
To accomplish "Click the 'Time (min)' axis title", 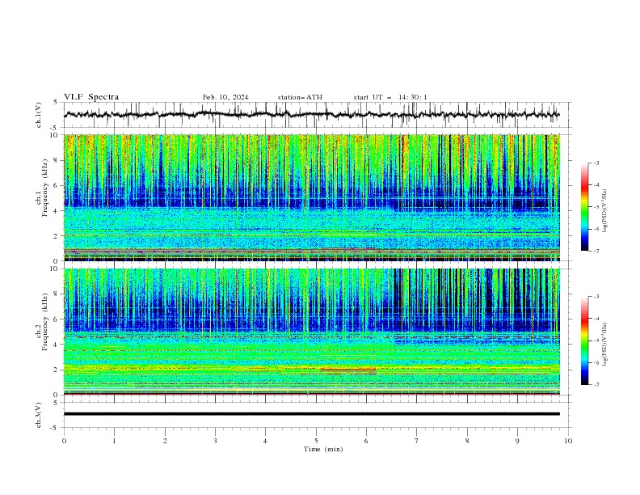I will tap(323, 449).
